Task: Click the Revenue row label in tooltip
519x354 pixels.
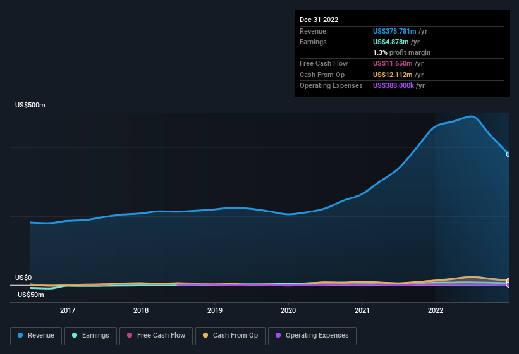Action: pos(313,31)
